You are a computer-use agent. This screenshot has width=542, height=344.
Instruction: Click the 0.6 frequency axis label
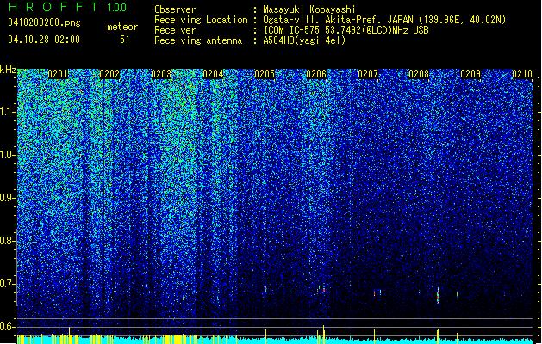(8, 327)
